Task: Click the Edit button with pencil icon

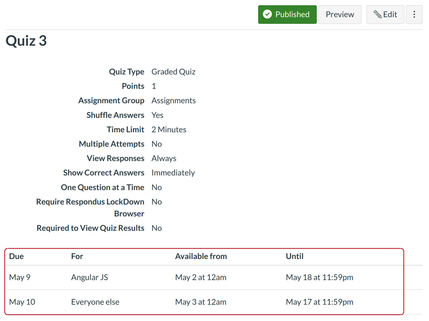Action: click(385, 14)
